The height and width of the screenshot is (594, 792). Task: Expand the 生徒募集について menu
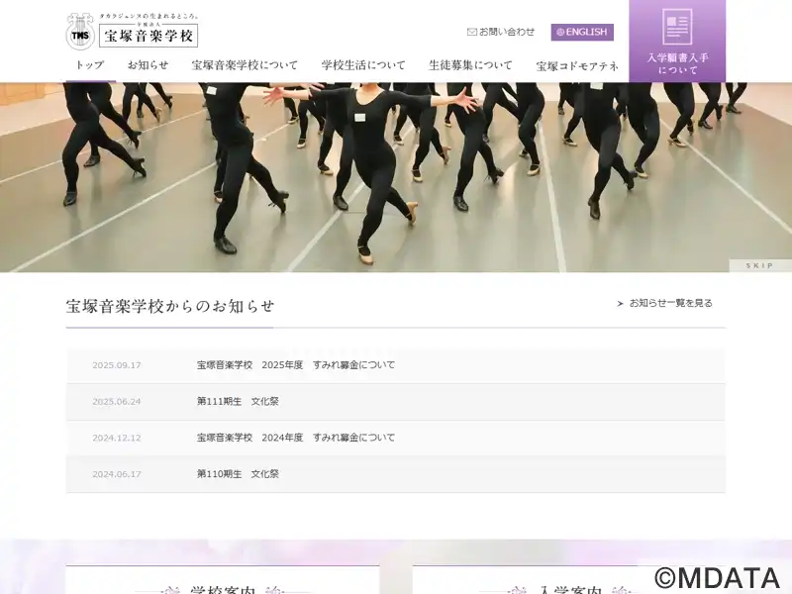470,65
